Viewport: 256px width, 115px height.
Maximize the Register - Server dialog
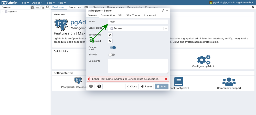tap(163, 10)
